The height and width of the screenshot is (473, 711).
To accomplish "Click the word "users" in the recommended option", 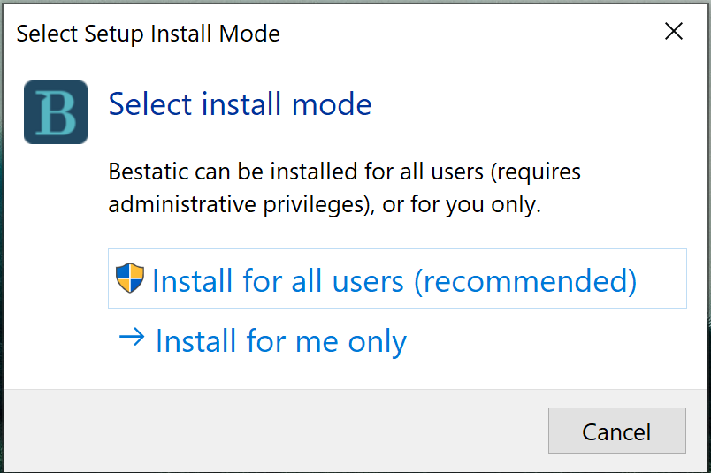I will coord(368,280).
